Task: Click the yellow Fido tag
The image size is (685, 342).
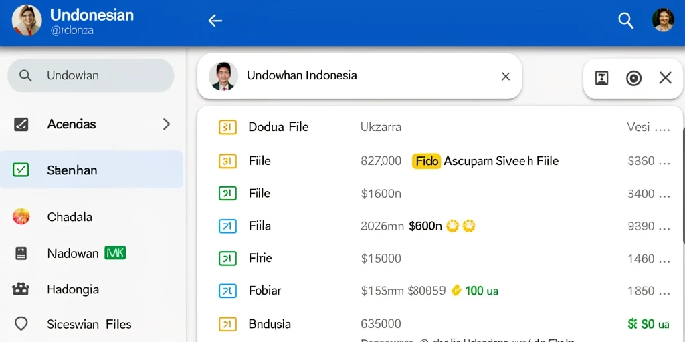Action: (x=426, y=161)
